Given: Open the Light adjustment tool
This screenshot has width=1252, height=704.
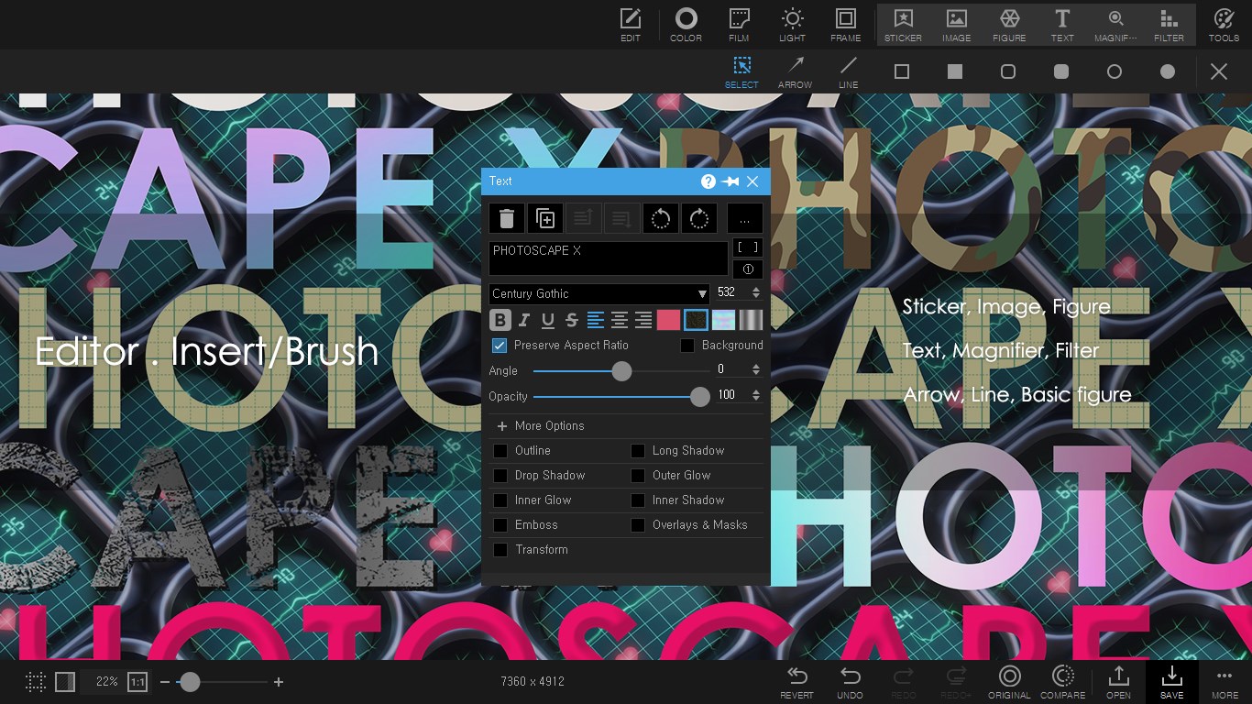Looking at the screenshot, I should 792,24.
